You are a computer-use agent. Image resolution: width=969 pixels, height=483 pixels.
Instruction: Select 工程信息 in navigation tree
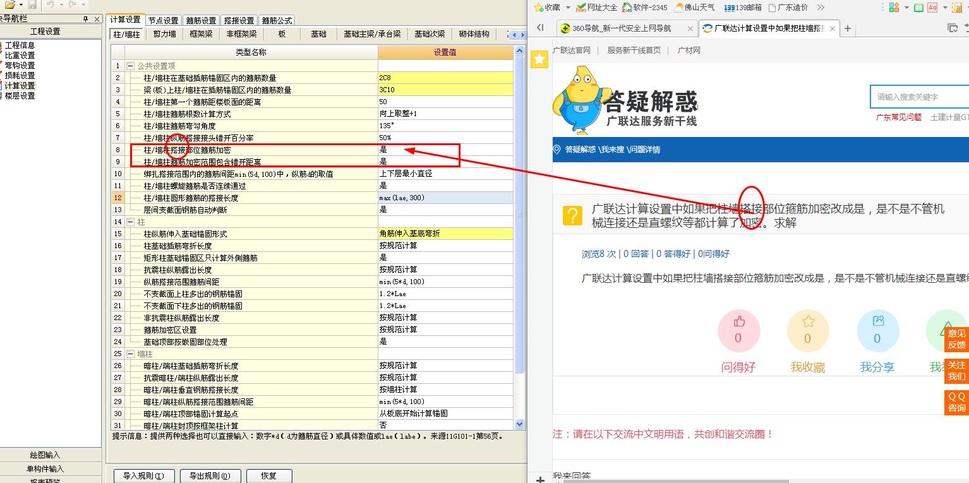(20, 45)
